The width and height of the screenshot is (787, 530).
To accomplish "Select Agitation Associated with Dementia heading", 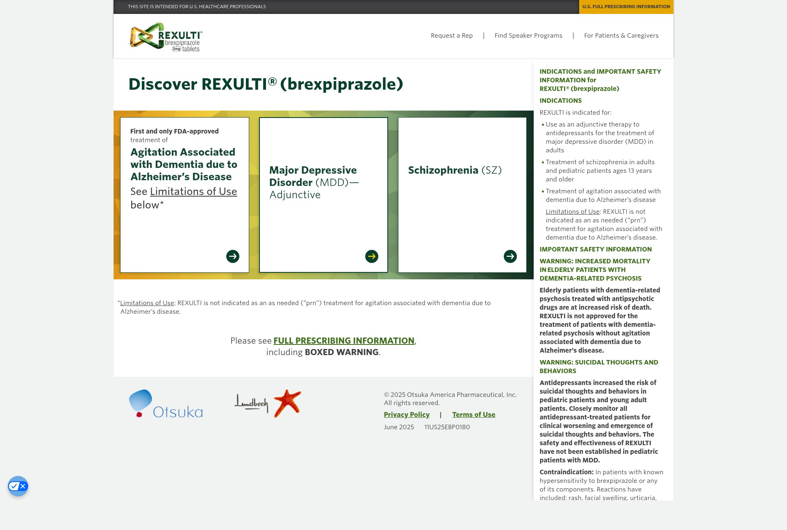I will tap(184, 164).
